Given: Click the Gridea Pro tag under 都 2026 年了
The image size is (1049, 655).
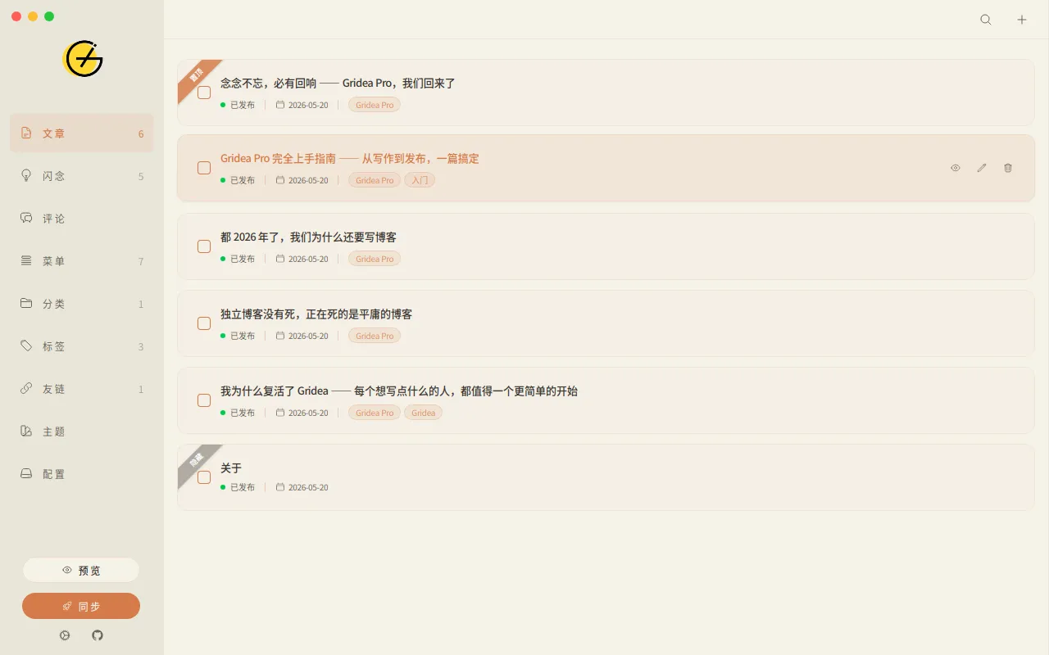Looking at the screenshot, I should point(375,259).
